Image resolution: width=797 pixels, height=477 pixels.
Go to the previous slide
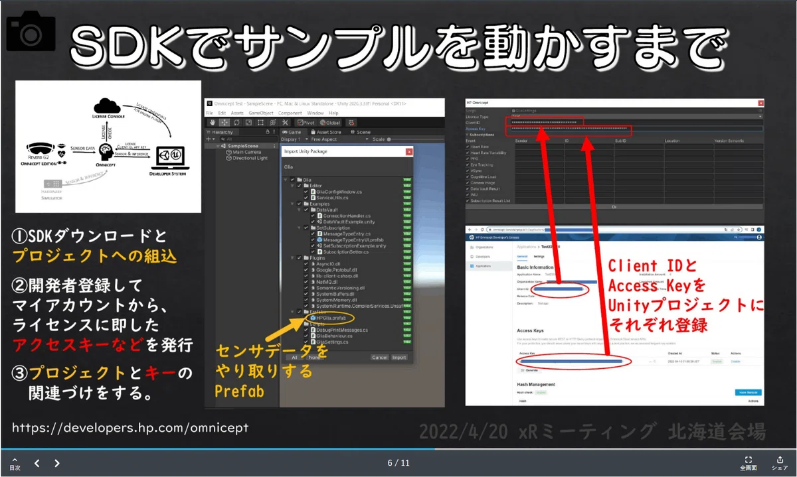click(x=37, y=463)
